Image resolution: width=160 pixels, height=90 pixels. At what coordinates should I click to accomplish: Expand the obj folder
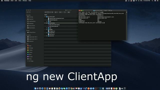47,28
